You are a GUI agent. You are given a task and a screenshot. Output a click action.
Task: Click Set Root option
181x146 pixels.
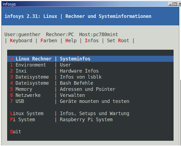[x=118, y=41]
